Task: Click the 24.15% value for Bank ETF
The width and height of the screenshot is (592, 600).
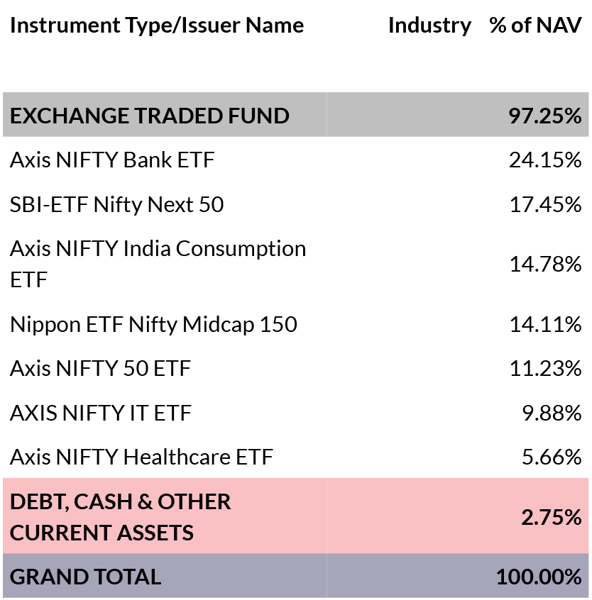Action: coord(545,160)
